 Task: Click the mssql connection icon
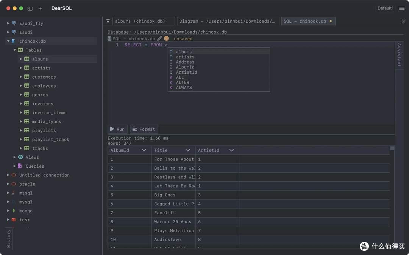point(13,193)
